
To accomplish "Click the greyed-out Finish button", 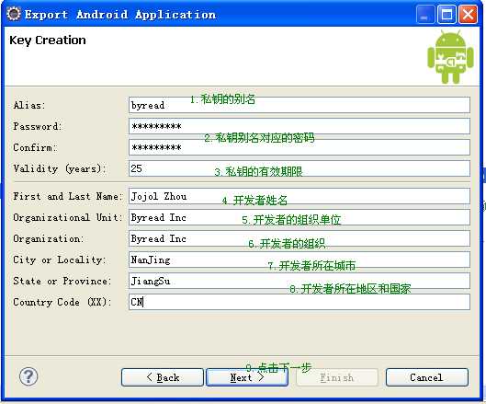I will coord(337,377).
